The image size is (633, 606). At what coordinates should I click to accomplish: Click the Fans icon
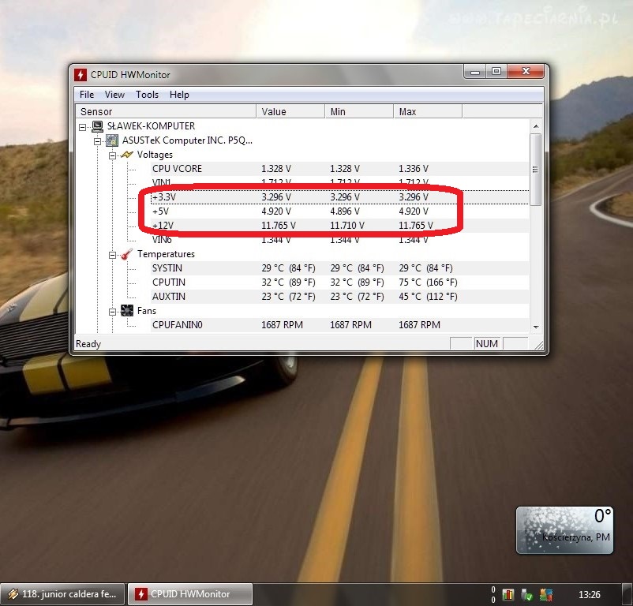pos(127,311)
